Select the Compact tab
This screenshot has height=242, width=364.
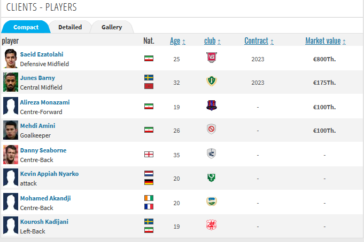click(x=26, y=27)
